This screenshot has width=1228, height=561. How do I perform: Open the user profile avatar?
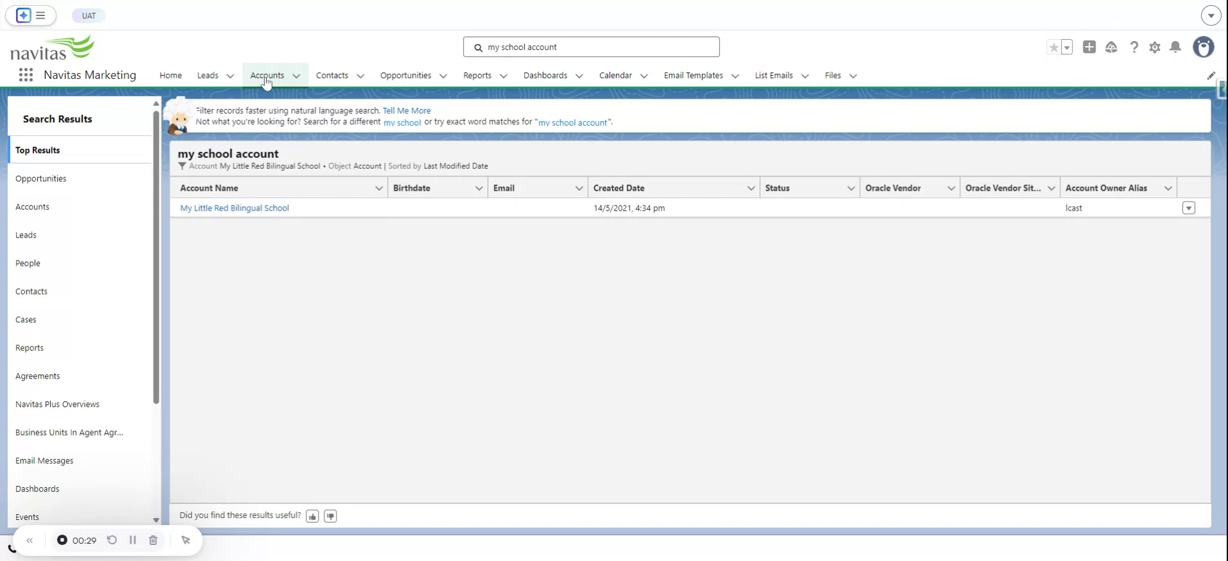pos(1204,47)
